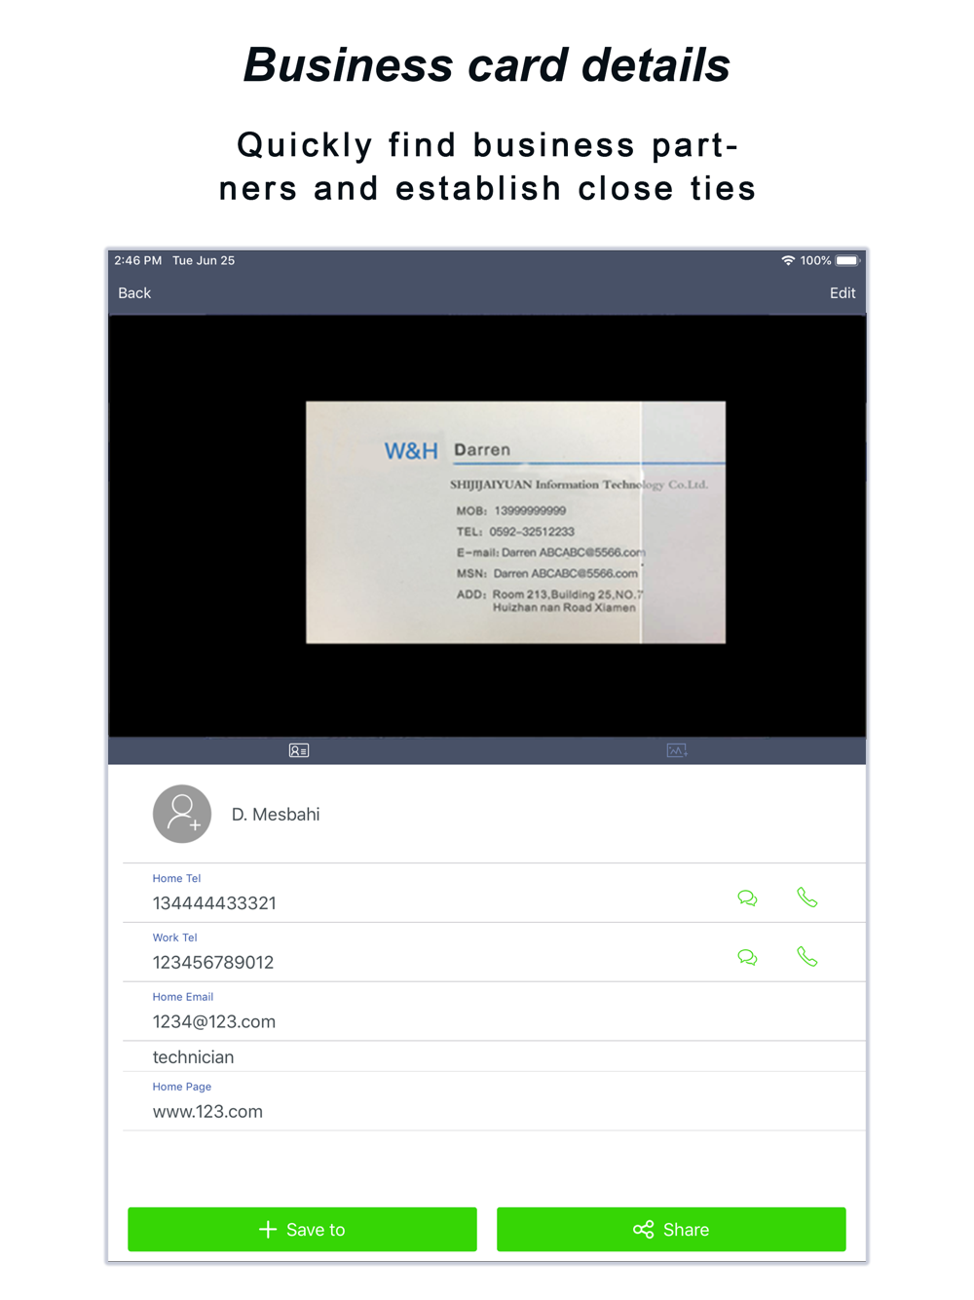Tap the Home Page field label
This screenshot has height=1300, width=974.
tap(181, 1087)
